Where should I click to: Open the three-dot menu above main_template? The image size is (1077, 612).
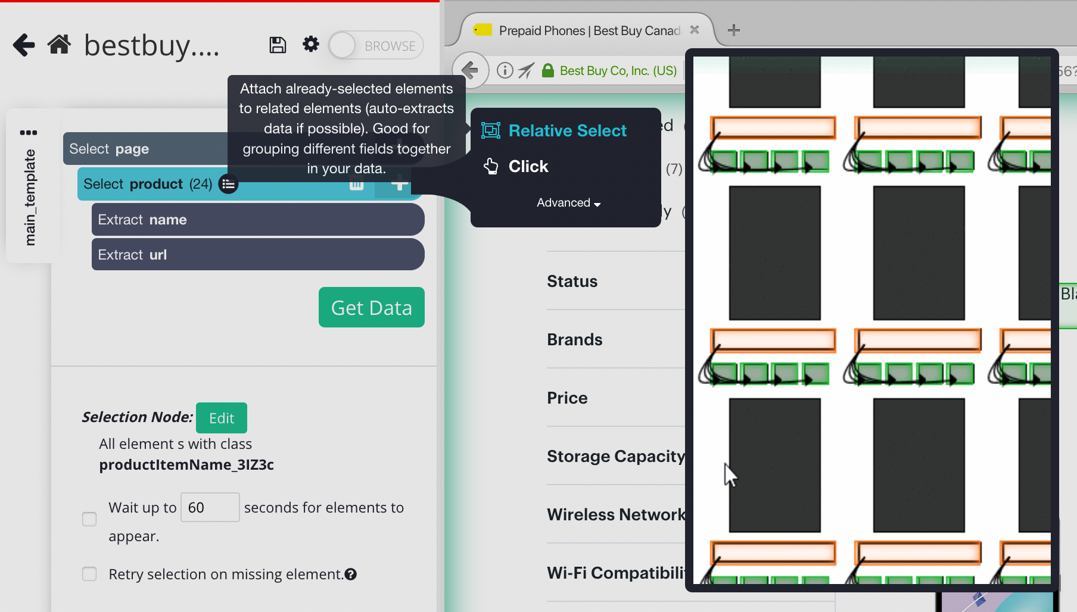click(x=29, y=132)
